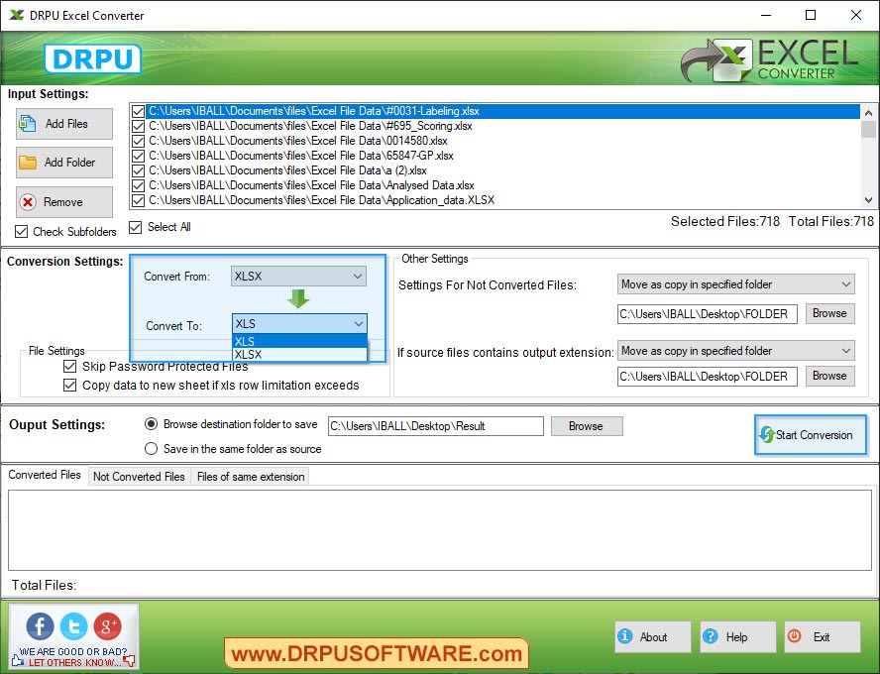Enable the Check Subfolders option
Screen dimensions: 880x674
[21, 231]
